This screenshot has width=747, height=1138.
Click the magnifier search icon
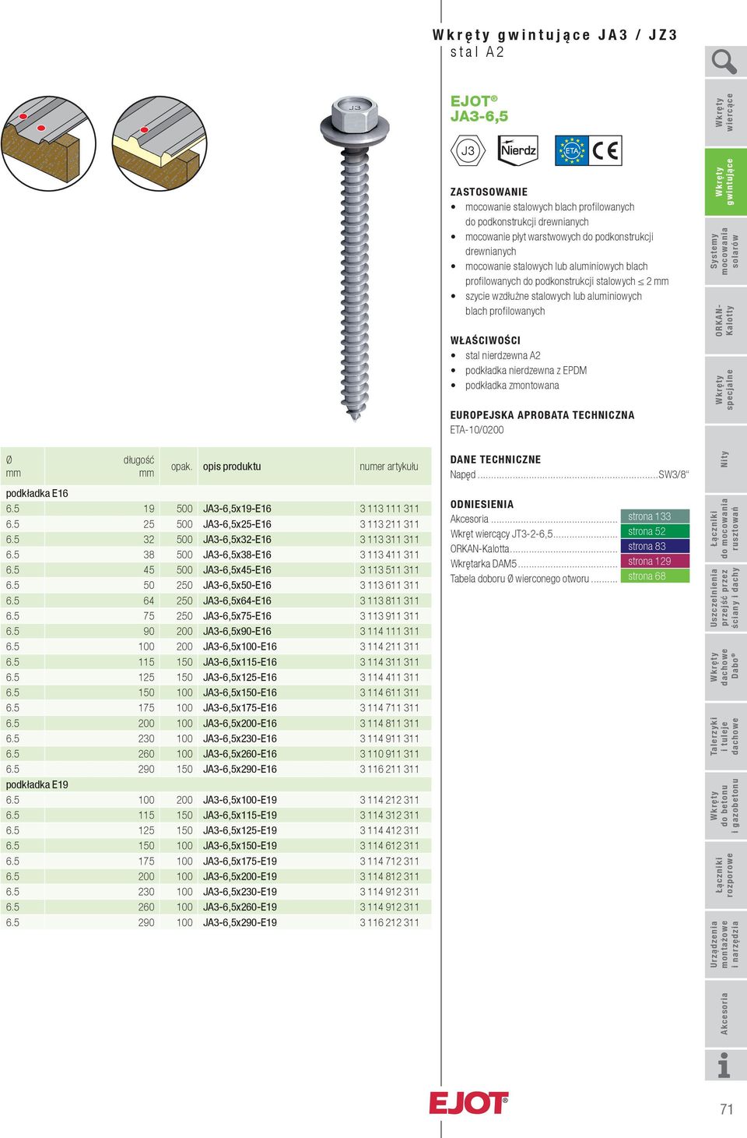[725, 62]
